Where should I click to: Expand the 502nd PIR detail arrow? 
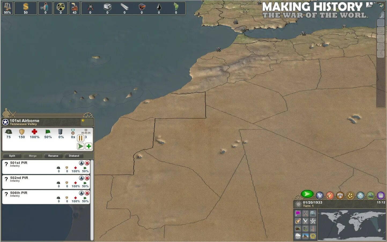coord(81,178)
